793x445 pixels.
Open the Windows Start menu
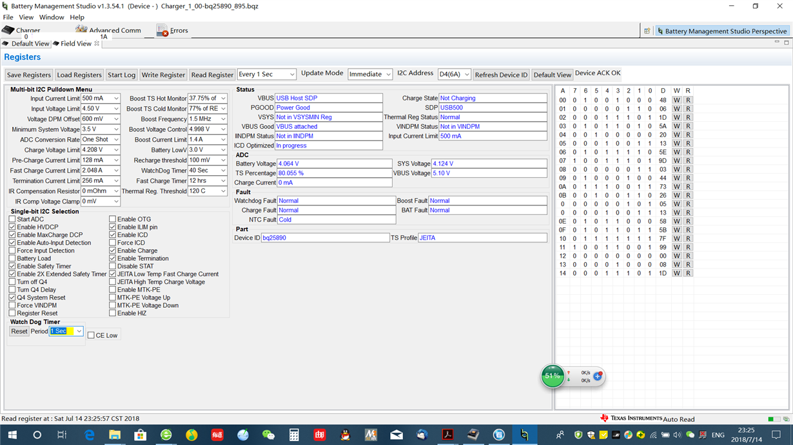pyautogui.click(x=13, y=435)
